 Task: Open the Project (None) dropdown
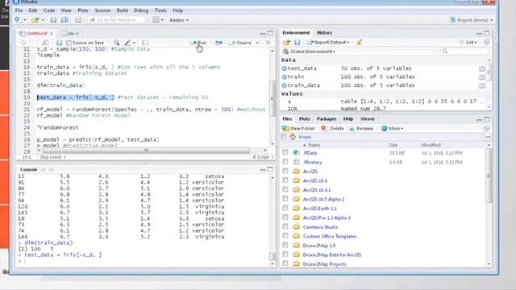click(x=471, y=20)
